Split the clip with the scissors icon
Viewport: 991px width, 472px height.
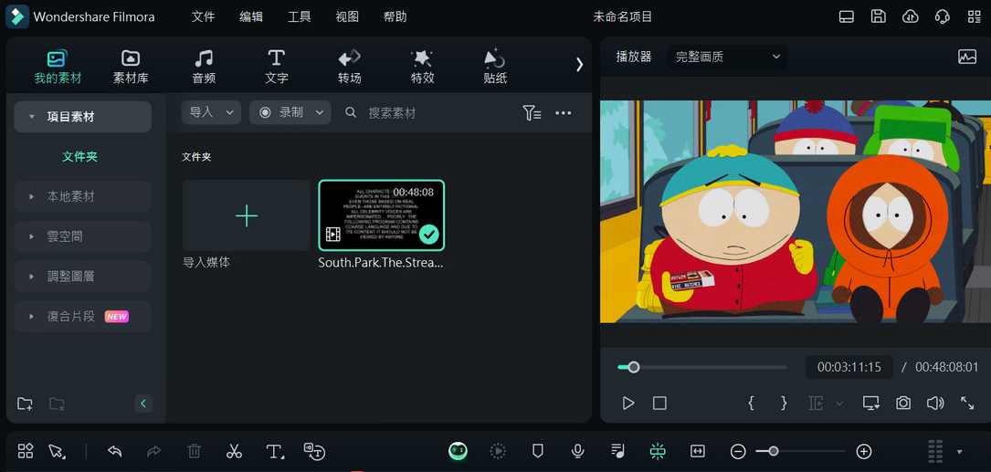(234, 451)
